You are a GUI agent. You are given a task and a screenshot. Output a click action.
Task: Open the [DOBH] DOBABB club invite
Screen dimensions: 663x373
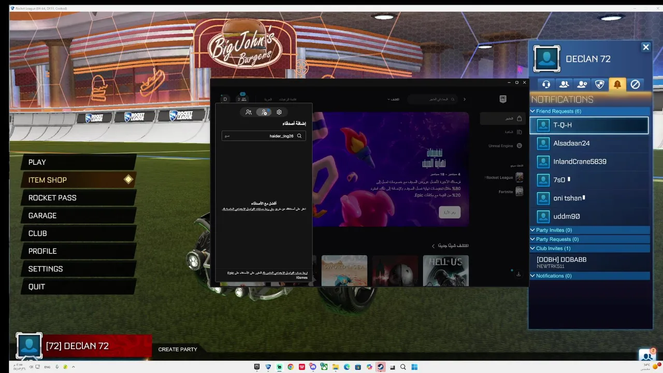(589, 262)
